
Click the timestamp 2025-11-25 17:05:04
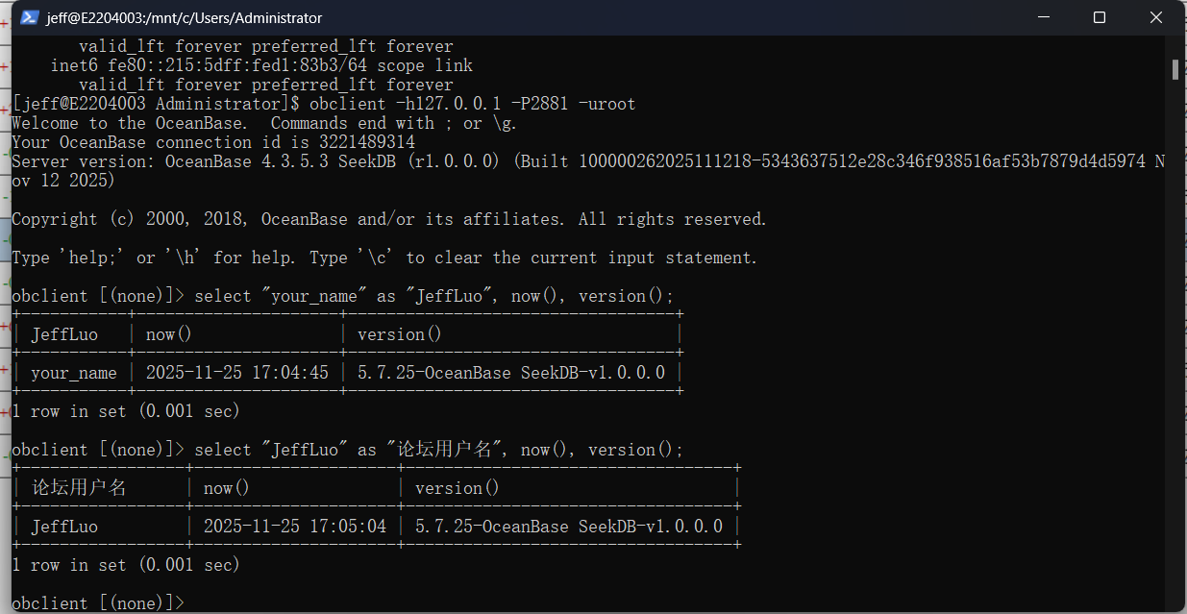[x=294, y=527]
